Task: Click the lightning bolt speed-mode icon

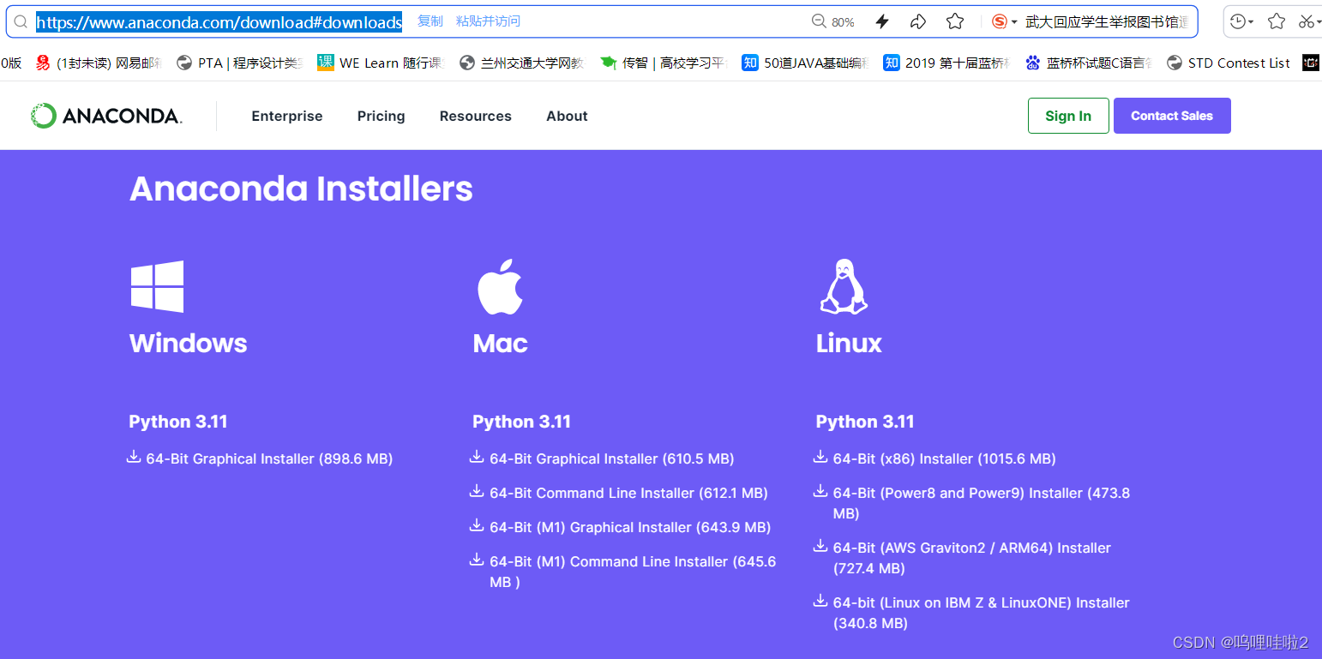Action: 881,21
